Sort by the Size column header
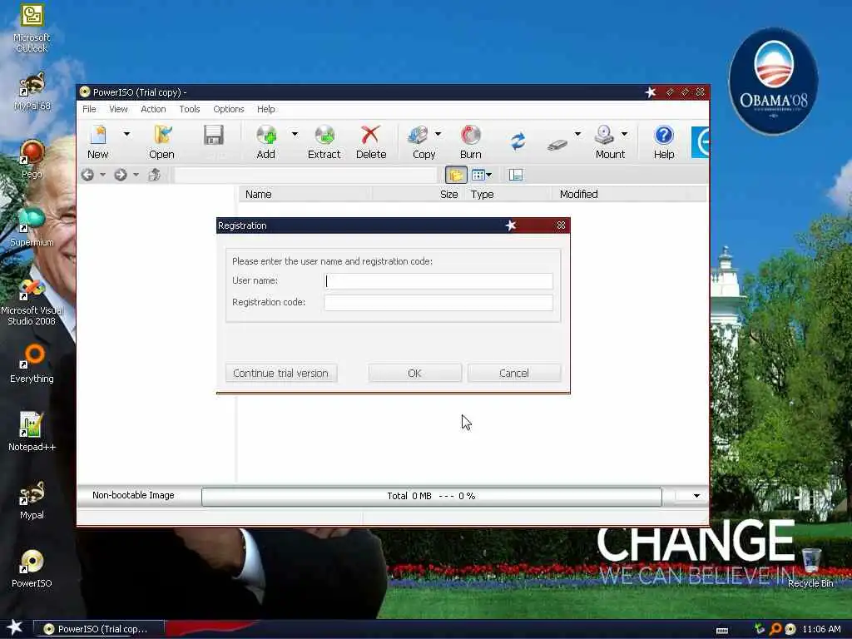 (x=418, y=195)
